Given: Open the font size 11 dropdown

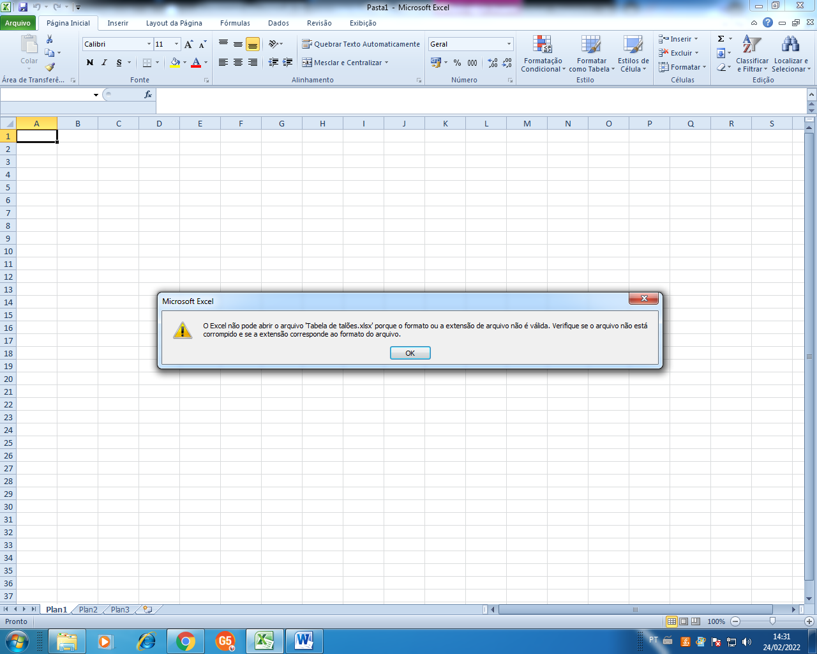Looking at the screenshot, I should [x=177, y=44].
